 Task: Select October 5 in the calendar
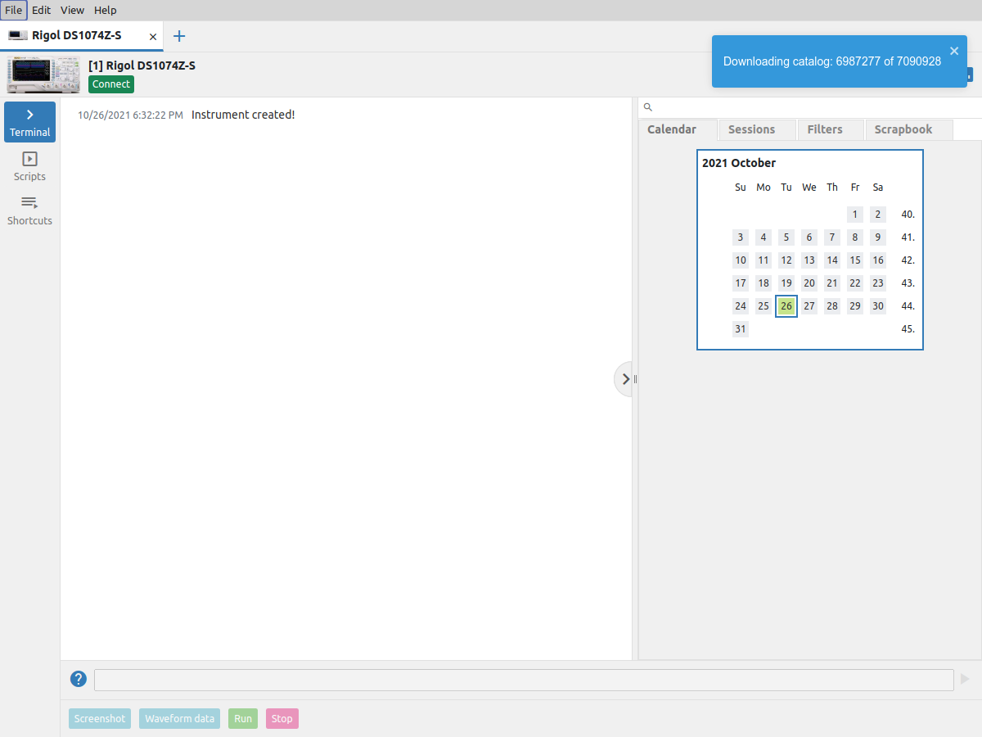[786, 237]
